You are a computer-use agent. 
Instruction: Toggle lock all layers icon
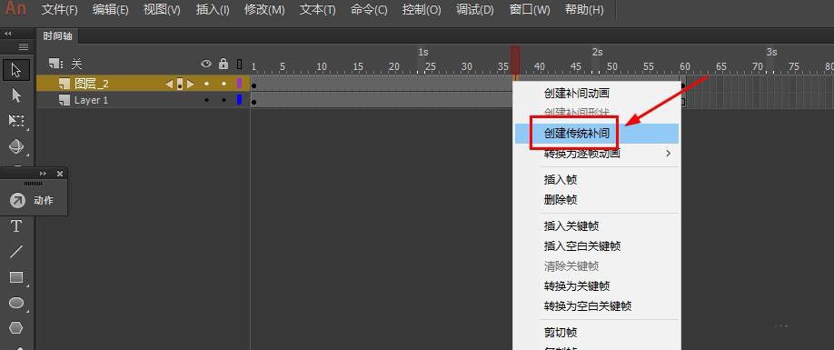coord(223,64)
